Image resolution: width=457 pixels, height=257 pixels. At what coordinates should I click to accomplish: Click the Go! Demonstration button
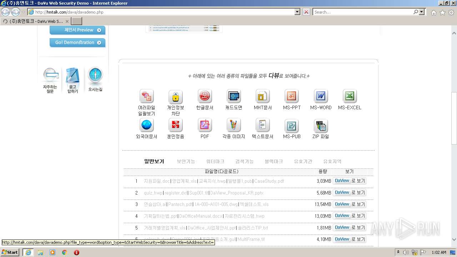tap(77, 42)
